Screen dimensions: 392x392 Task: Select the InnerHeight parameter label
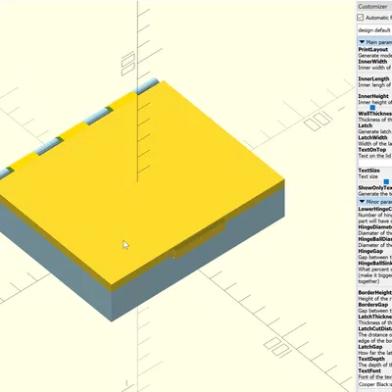(373, 96)
